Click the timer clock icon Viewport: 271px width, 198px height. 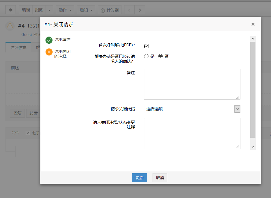(x=103, y=10)
